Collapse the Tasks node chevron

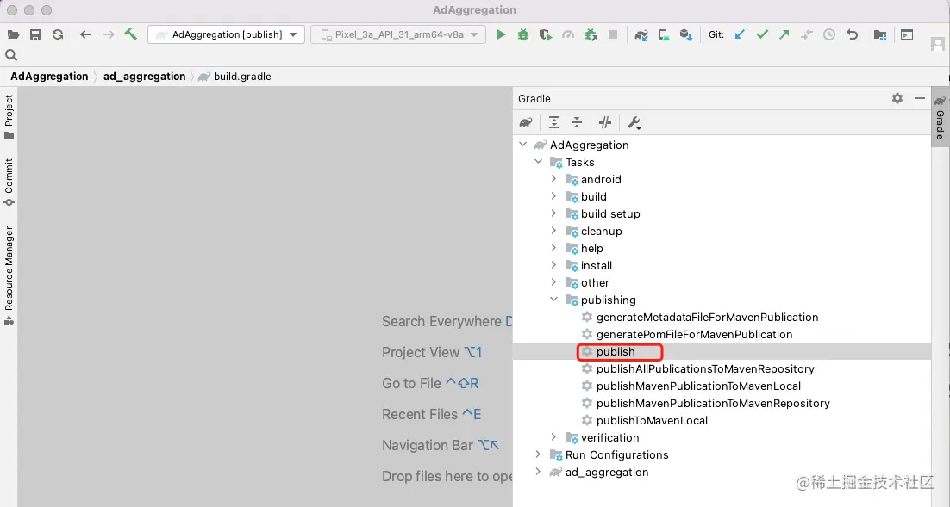[538, 162]
